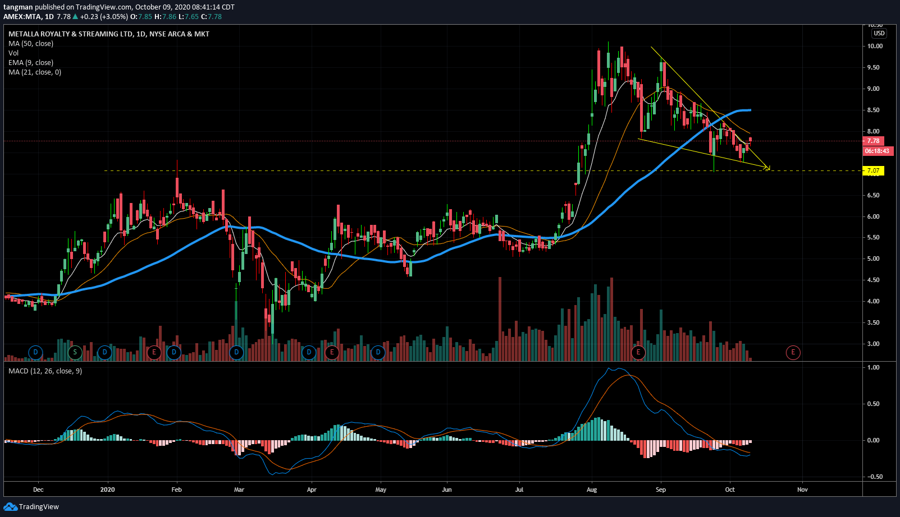Click the 'Dec' date axis label
Image resolution: width=900 pixels, height=517 pixels.
(x=38, y=490)
